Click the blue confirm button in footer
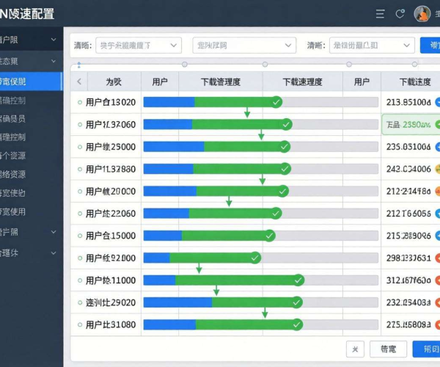The image size is (440, 367). tap(426, 349)
